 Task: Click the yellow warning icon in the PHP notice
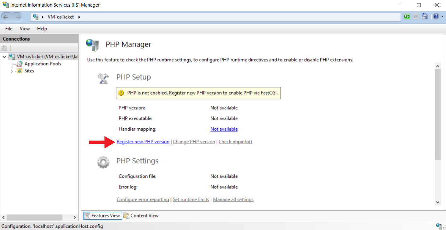(x=121, y=93)
